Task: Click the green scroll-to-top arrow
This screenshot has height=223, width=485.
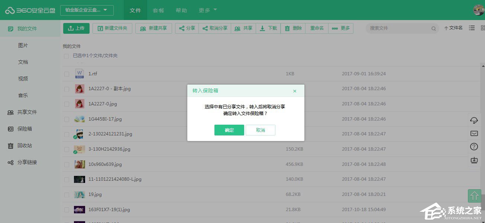Action: [x=474, y=196]
